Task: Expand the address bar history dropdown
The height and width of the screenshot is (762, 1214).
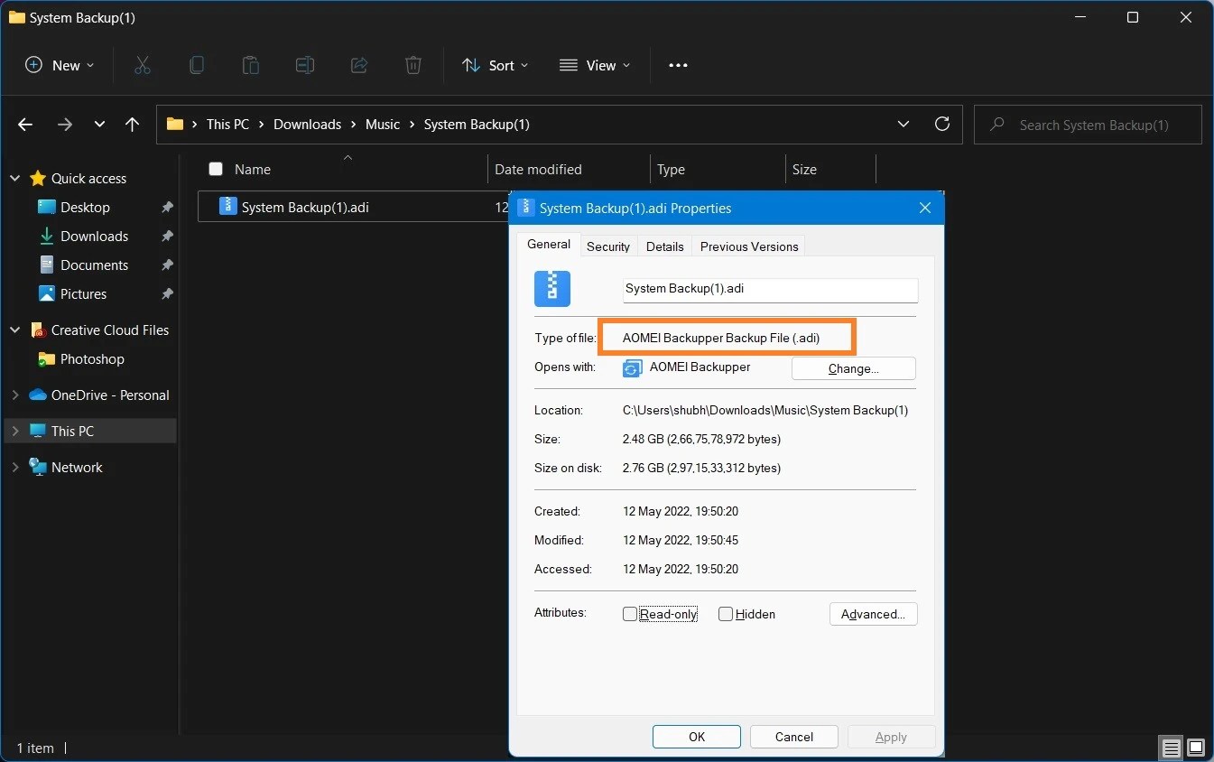Action: click(904, 124)
